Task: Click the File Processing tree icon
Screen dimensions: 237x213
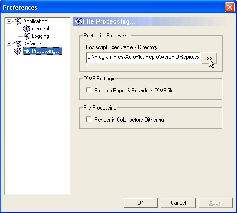Action: point(18,51)
